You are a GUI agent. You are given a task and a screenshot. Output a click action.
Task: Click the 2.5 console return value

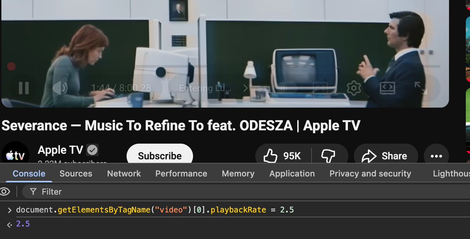(x=23, y=224)
